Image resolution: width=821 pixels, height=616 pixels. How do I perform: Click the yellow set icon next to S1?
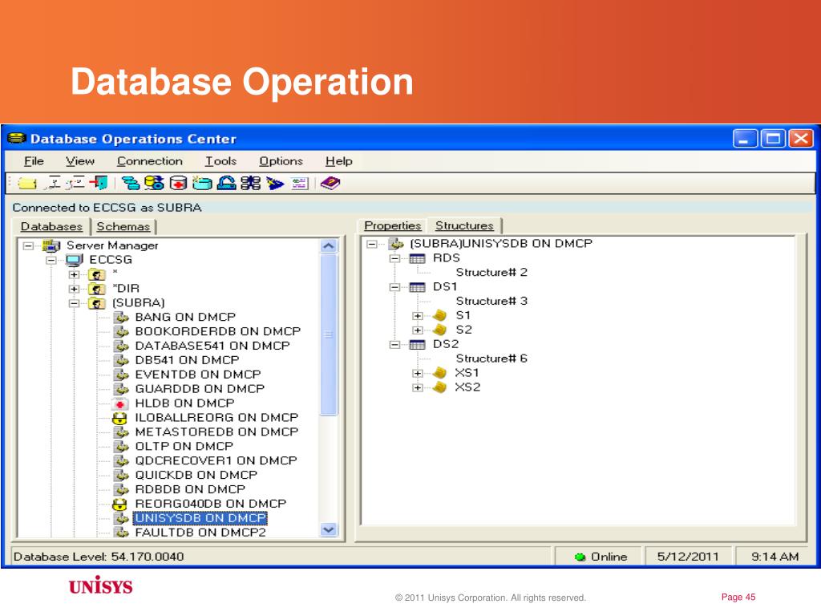440,315
